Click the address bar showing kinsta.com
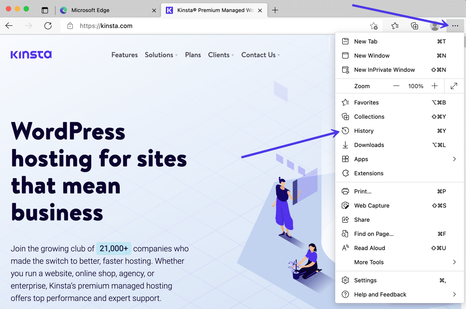Screen dimensions: 466x309 pyautogui.click(x=213, y=26)
